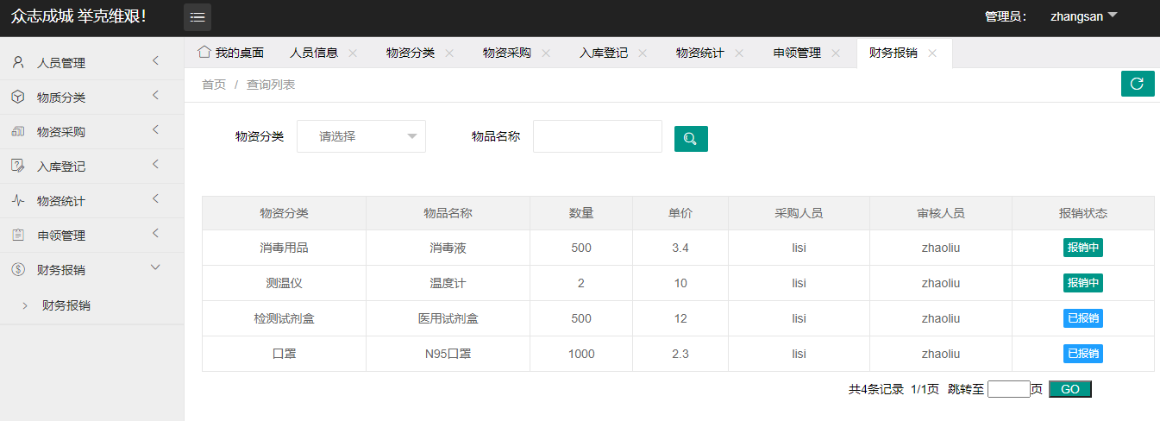Image resolution: width=1160 pixels, height=421 pixels.
Task: Click the green refresh icon button
Action: pos(1137,84)
